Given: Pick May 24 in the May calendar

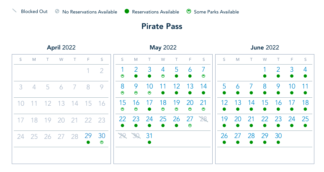Looking at the screenshot, I should pos(149,119).
